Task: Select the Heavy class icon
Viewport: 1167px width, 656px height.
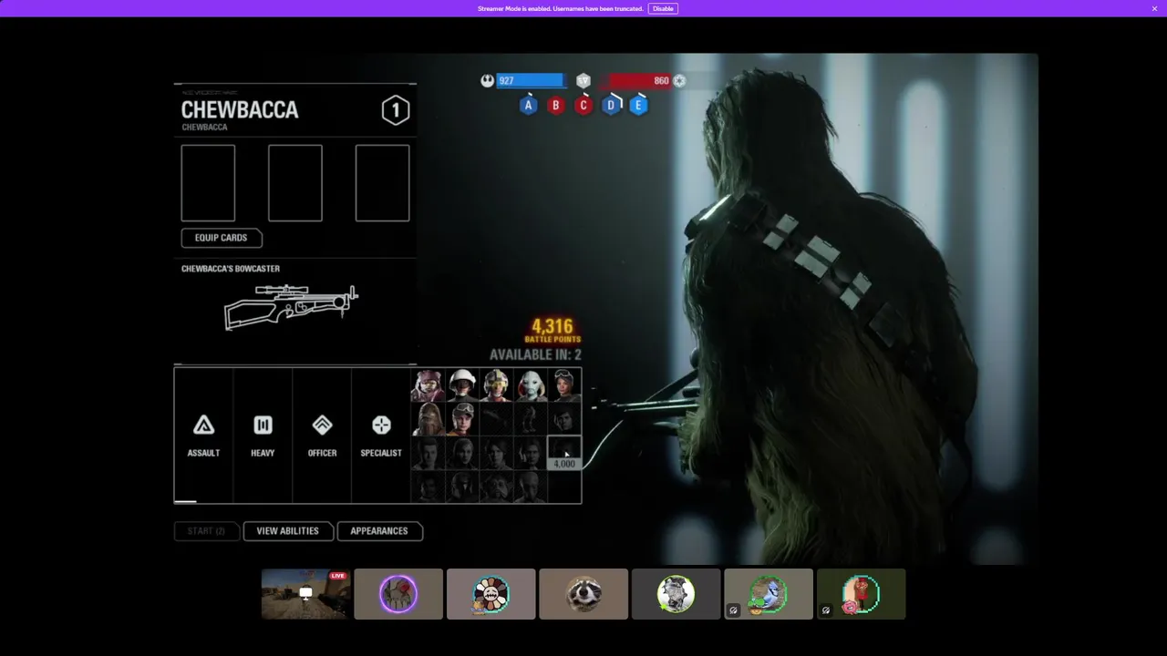Action: [263, 425]
